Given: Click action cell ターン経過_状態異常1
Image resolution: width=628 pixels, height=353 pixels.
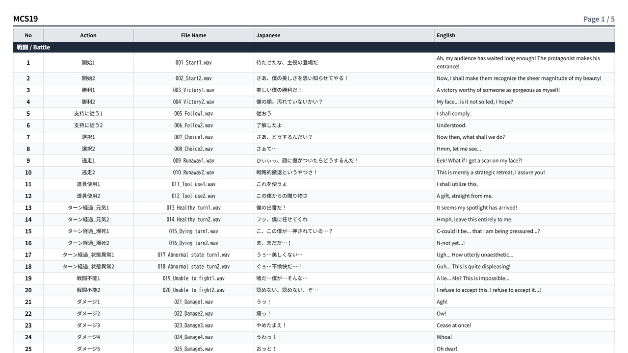Looking at the screenshot, I should pyautogui.click(x=88, y=255).
